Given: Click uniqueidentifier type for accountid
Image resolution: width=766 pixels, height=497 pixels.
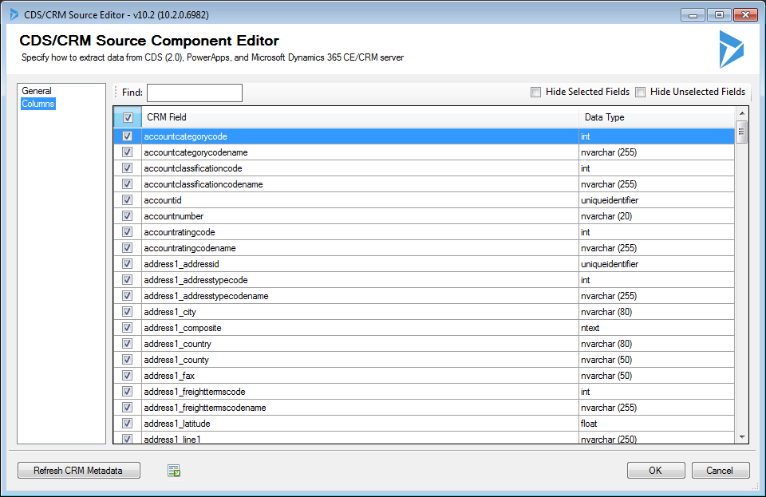Looking at the screenshot, I should (x=657, y=200).
